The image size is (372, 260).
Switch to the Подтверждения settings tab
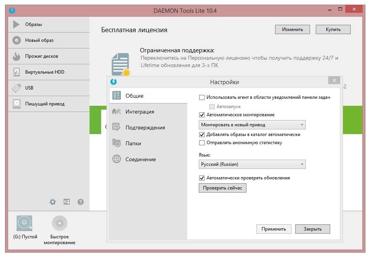148,127
